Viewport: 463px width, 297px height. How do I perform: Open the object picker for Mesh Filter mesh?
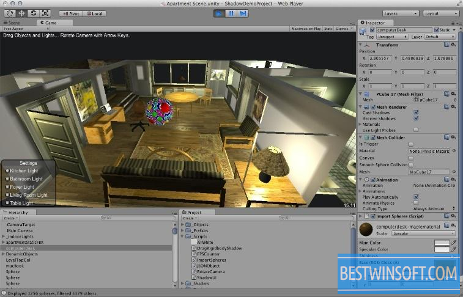pyautogui.click(x=454, y=100)
